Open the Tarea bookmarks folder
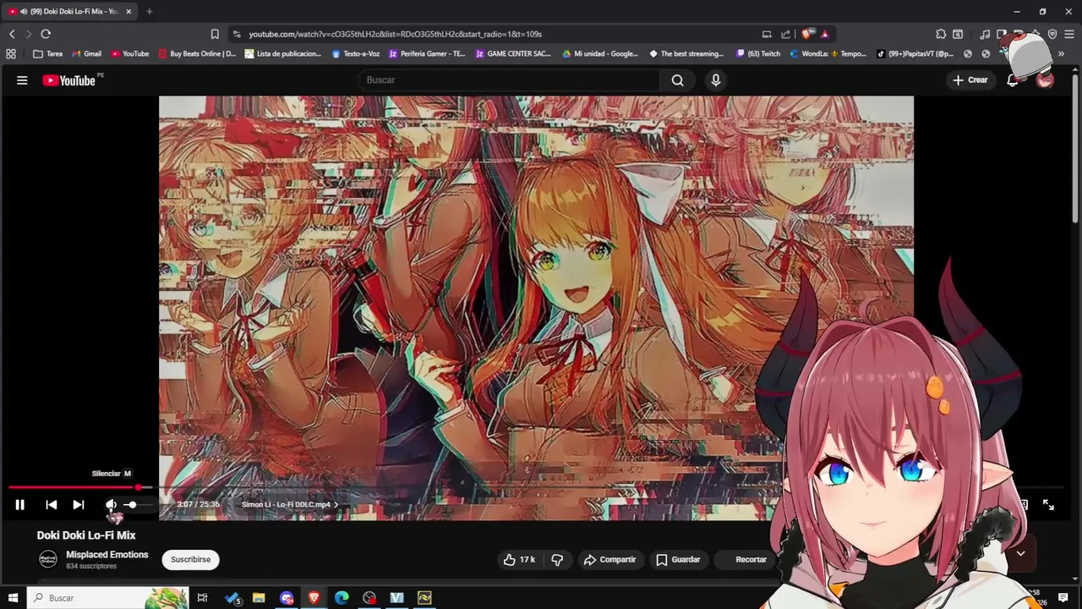The image size is (1082, 609). [x=48, y=53]
